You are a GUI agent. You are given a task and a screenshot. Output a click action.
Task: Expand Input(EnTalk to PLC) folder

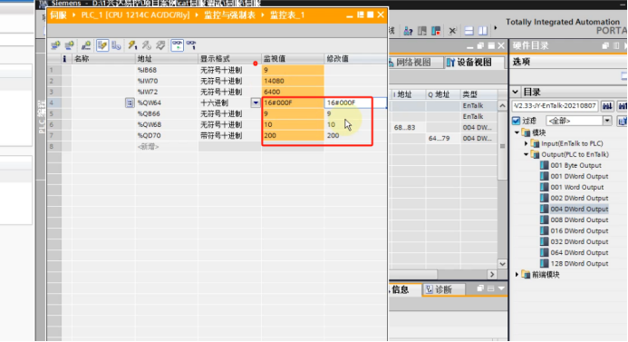[x=527, y=143]
